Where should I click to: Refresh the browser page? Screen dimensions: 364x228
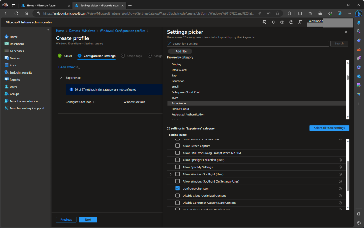[x=16, y=13]
